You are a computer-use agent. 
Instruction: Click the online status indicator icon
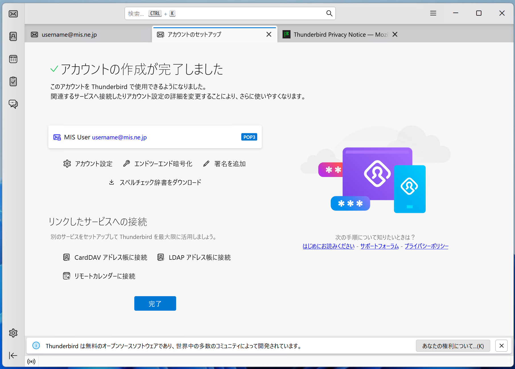point(31,362)
